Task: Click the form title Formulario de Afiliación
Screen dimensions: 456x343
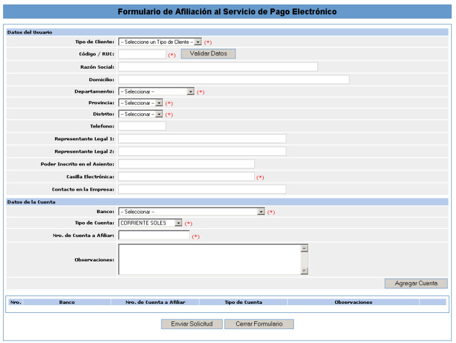Action: (x=227, y=11)
